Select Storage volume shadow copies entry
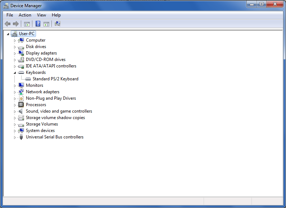Viewport: 286px width, 208px height. 55,118
